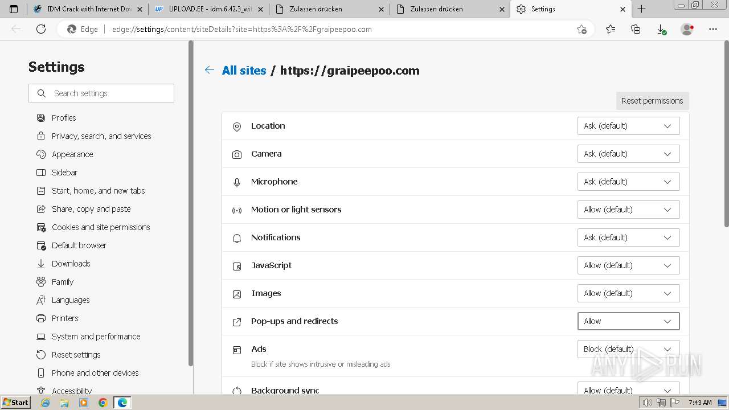Click the Edge taskbar icon
Screen dimensions: 729x410
point(122,403)
